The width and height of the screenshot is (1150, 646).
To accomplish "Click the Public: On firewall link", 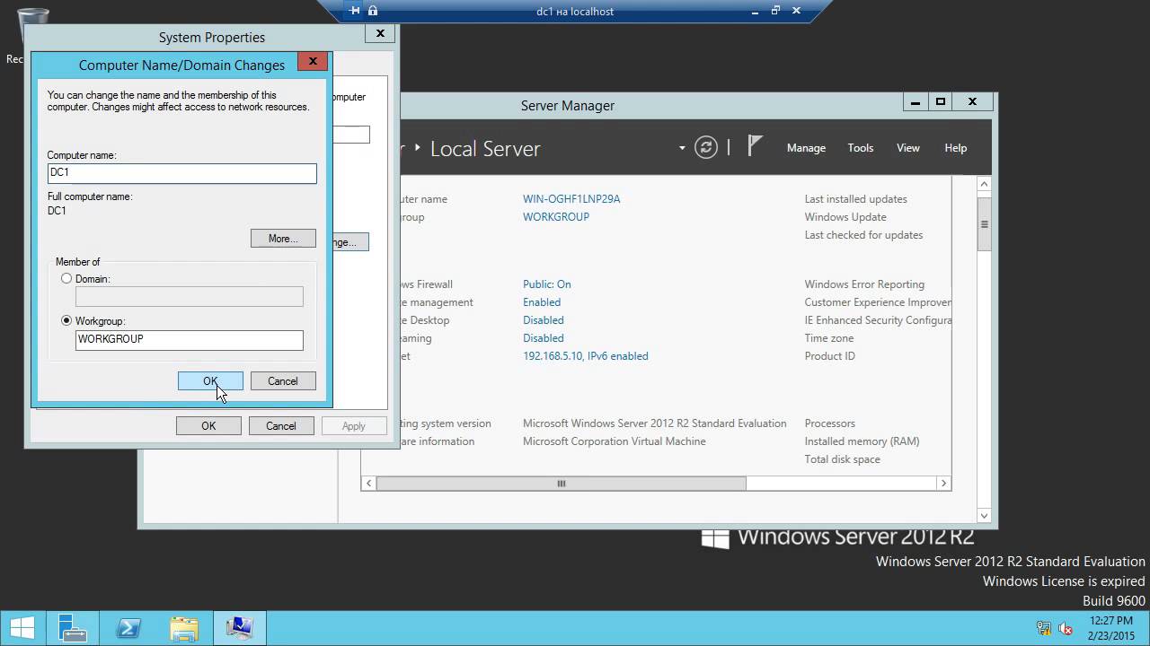I will [547, 284].
